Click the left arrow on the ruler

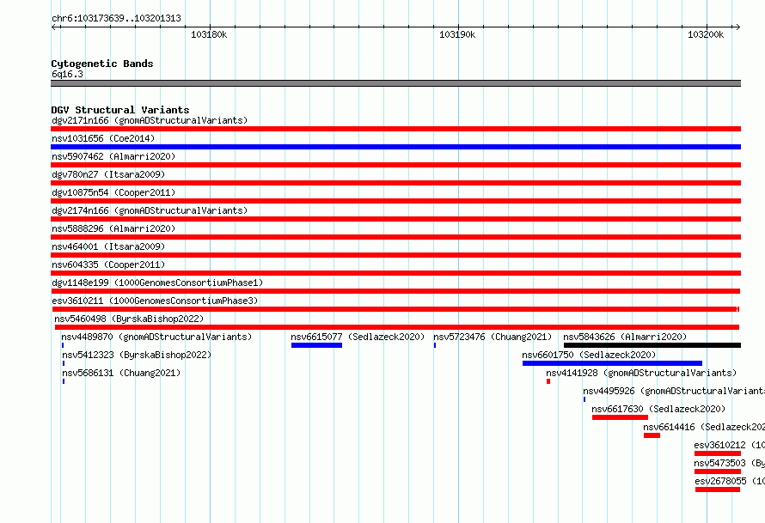tap(54, 27)
